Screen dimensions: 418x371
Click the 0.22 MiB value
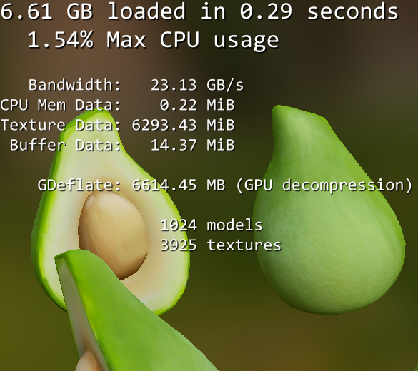click(x=197, y=105)
